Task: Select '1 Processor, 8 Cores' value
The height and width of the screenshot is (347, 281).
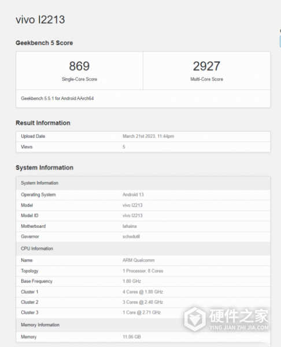Action: (x=143, y=271)
